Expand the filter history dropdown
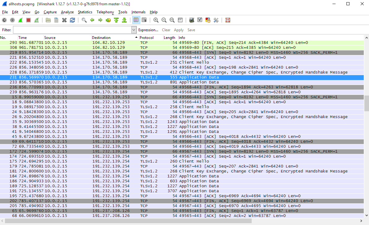 (134, 30)
